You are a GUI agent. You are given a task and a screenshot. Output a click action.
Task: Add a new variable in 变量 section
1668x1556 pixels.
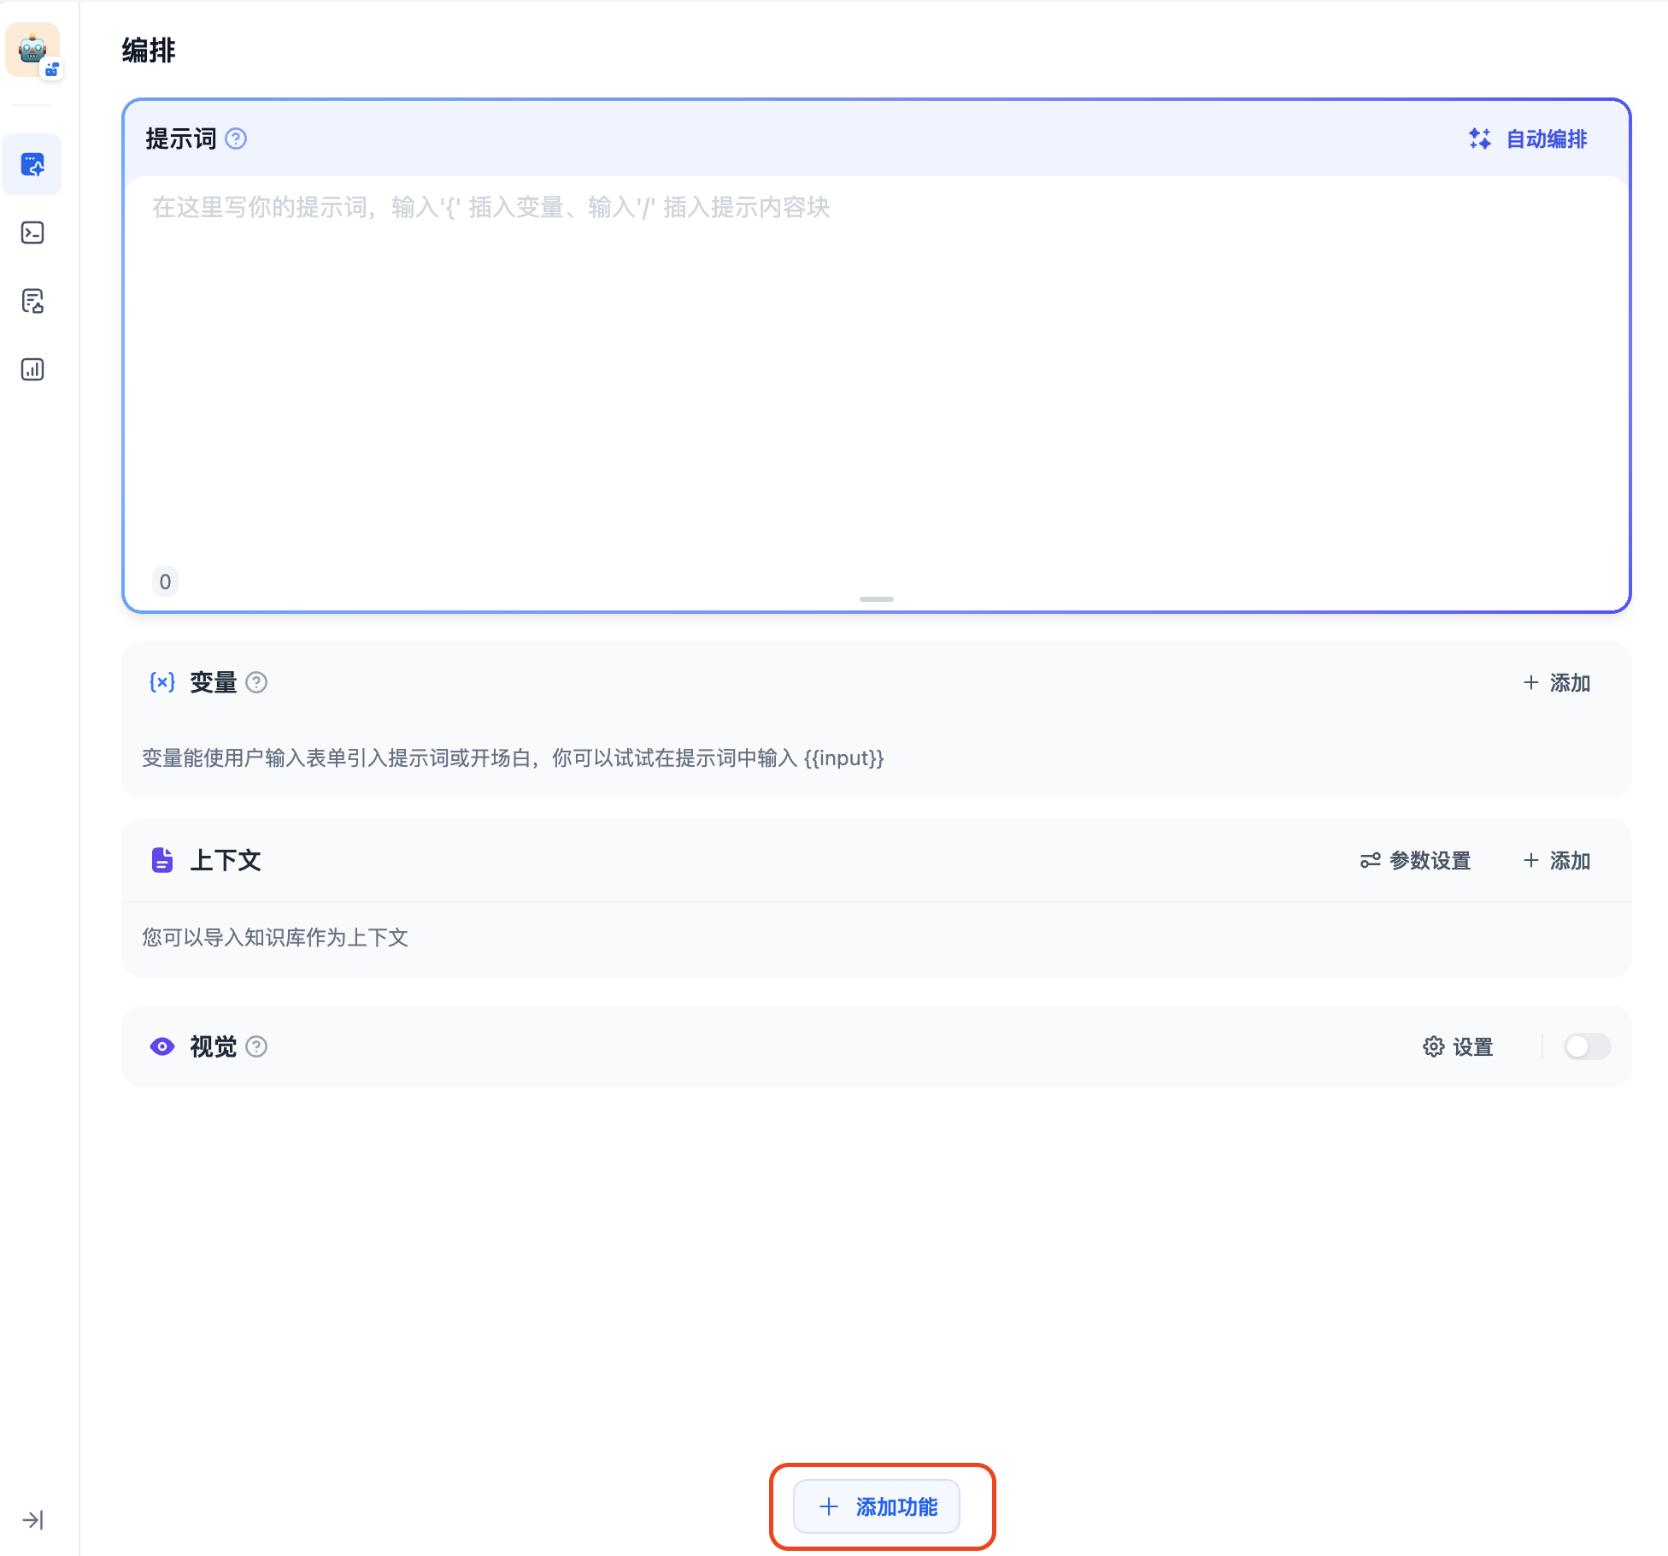1557,682
